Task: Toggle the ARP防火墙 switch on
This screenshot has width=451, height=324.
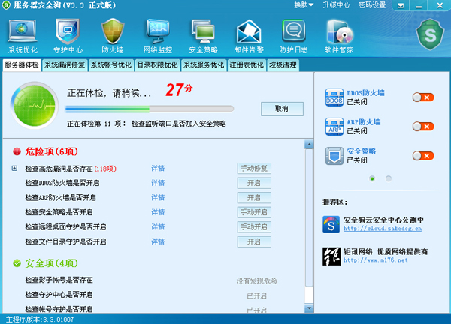Action: click(x=422, y=127)
